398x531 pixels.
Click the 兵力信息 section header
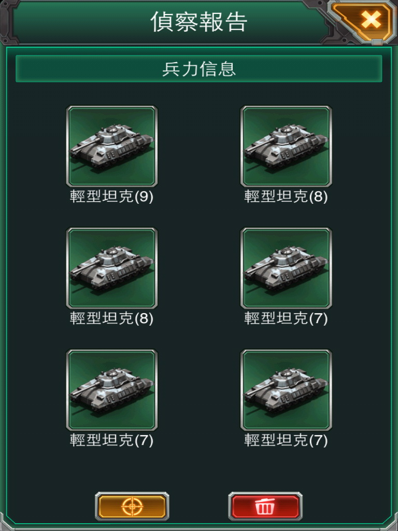[x=199, y=69]
